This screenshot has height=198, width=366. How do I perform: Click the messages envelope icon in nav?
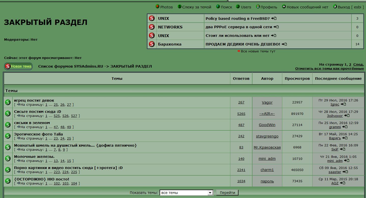(x=284, y=7)
